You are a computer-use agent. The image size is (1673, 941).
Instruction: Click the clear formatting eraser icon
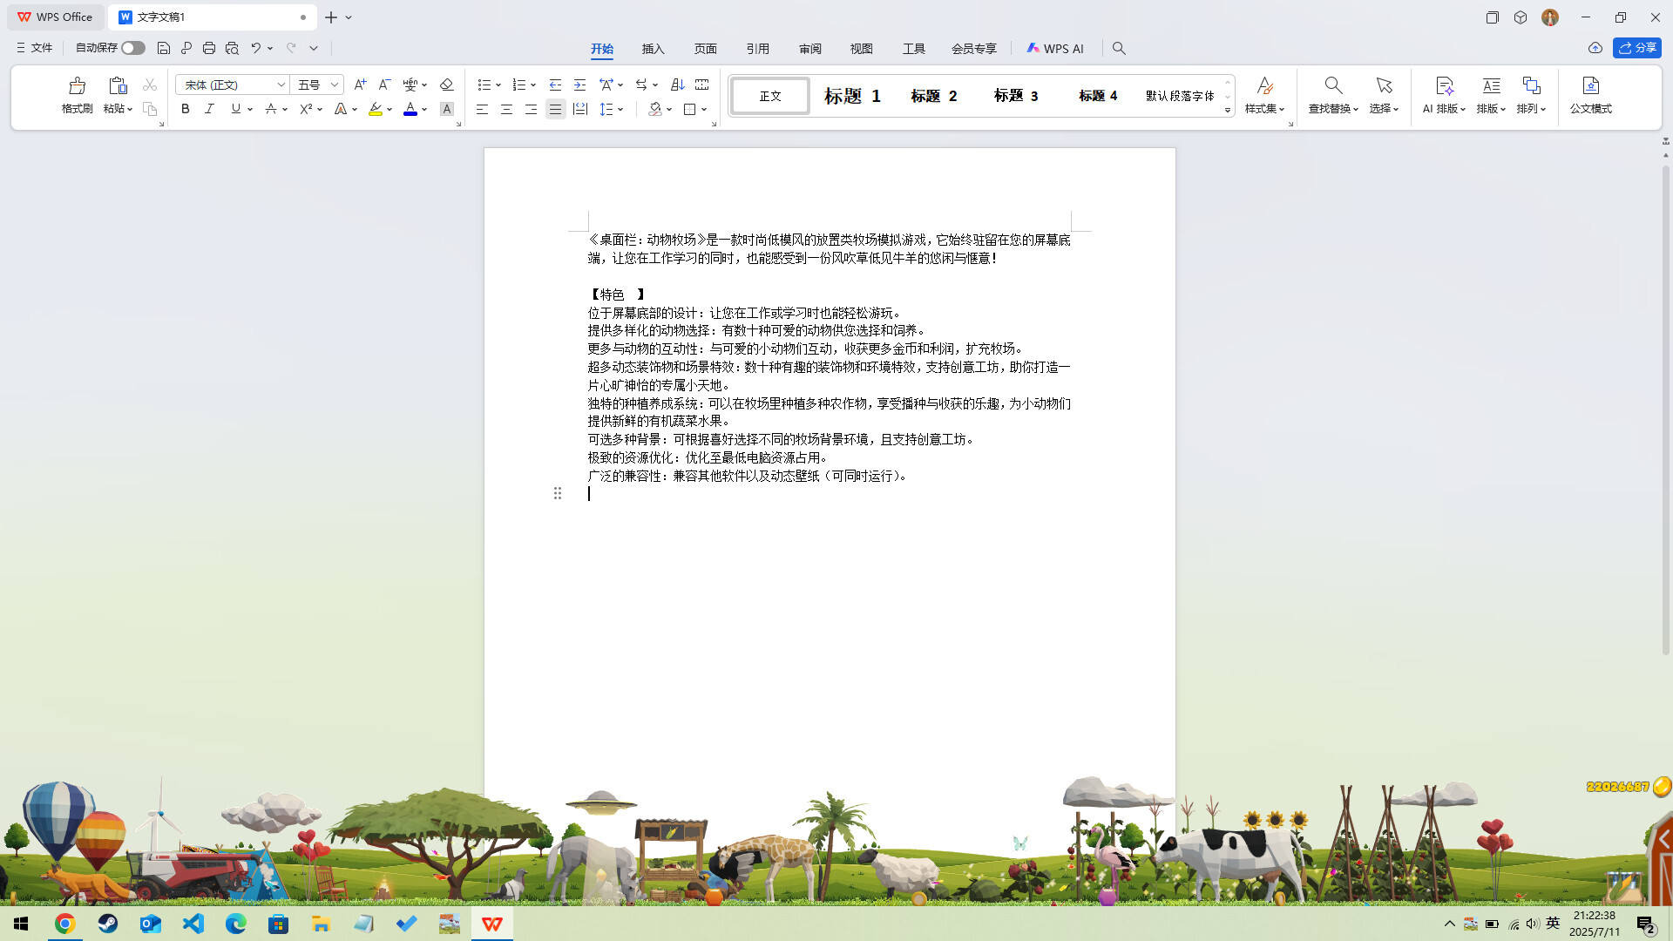446,85
